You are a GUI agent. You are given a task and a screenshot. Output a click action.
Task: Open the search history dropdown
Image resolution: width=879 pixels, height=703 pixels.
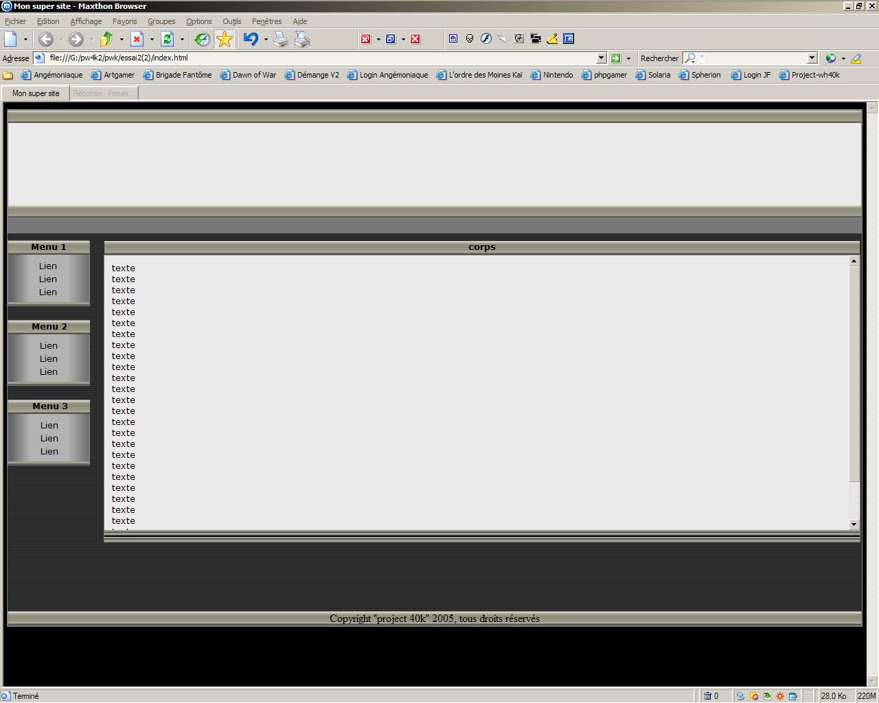[x=812, y=58]
